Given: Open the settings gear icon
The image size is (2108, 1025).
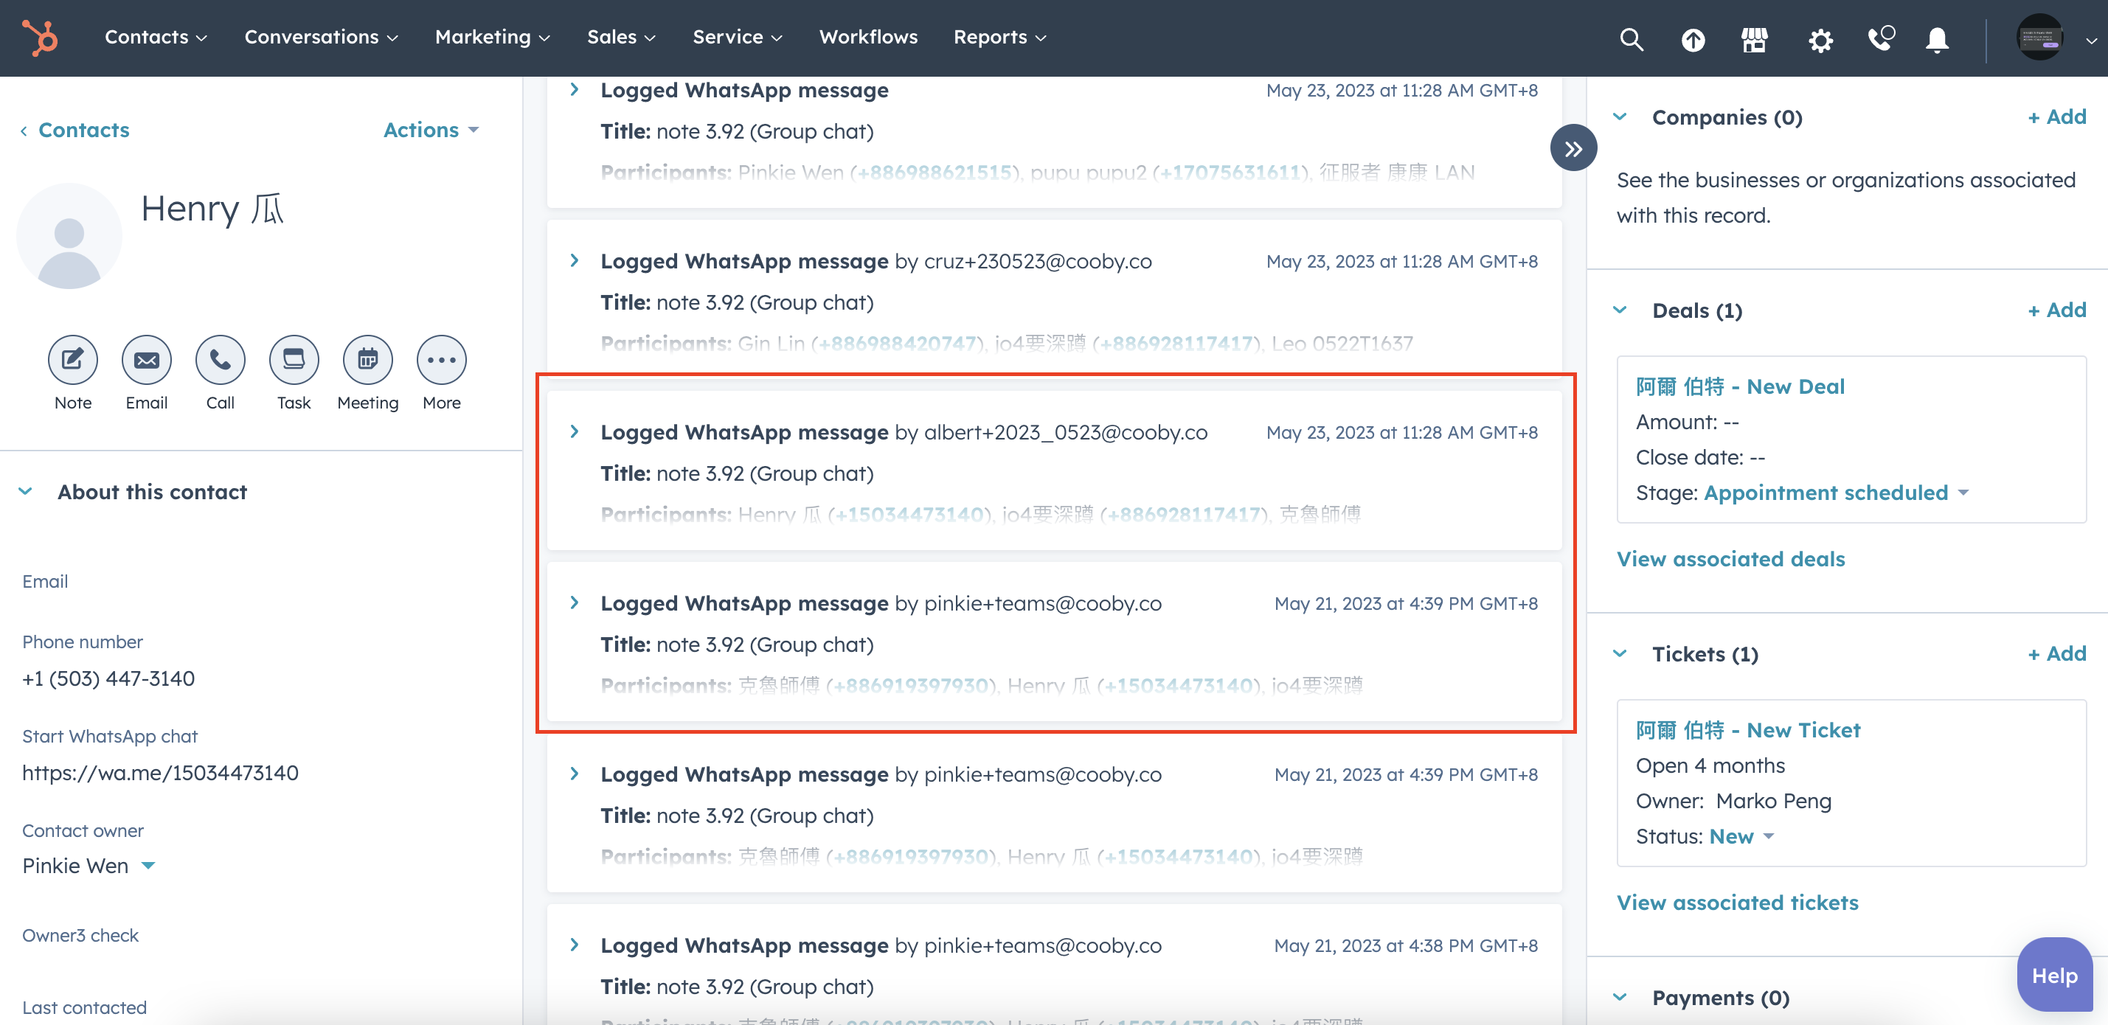Looking at the screenshot, I should click(x=1820, y=39).
